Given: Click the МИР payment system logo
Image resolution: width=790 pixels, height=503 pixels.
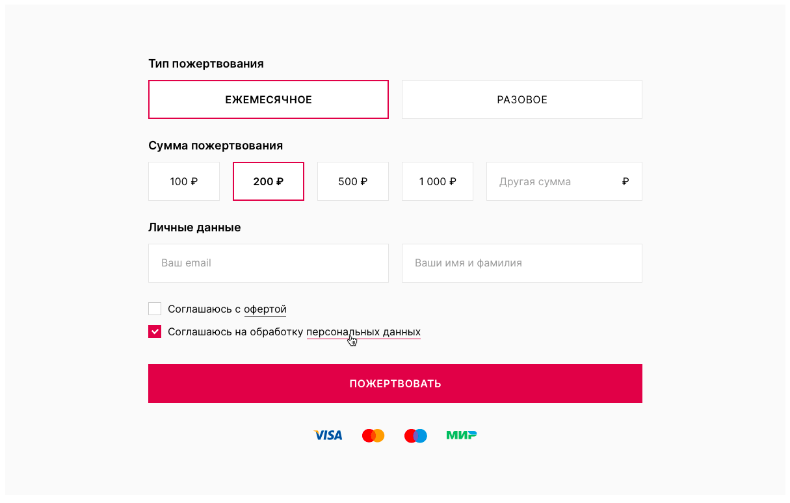Looking at the screenshot, I should coord(461,435).
